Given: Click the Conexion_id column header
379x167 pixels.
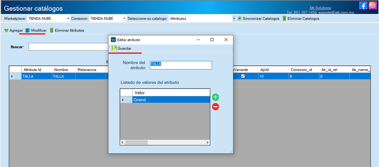Looking at the screenshot, I should tap(303, 70).
